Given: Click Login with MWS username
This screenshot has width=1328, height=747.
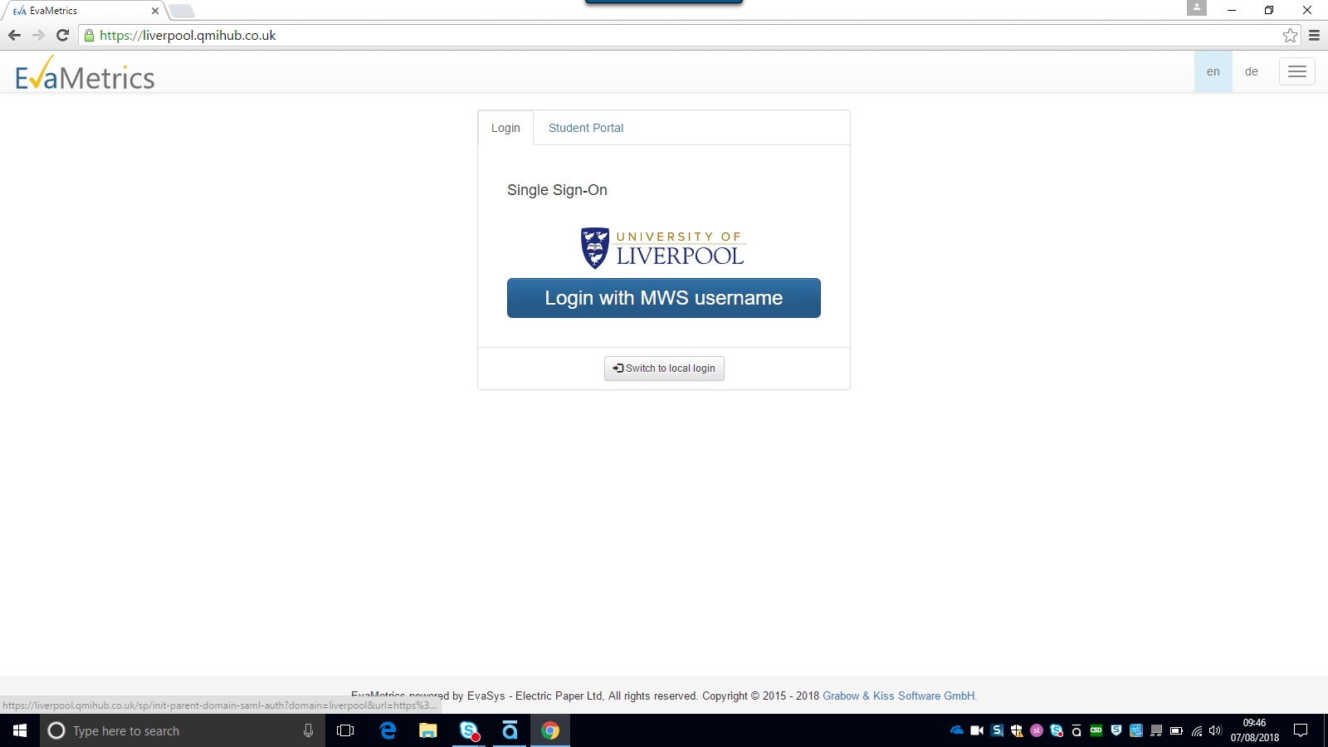Looking at the screenshot, I should [664, 298].
